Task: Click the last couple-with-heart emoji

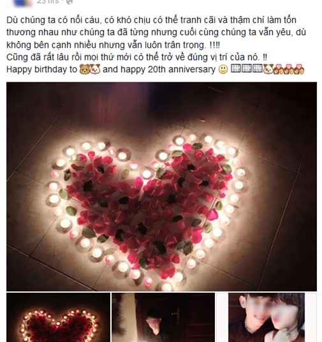Action: pos(299,70)
